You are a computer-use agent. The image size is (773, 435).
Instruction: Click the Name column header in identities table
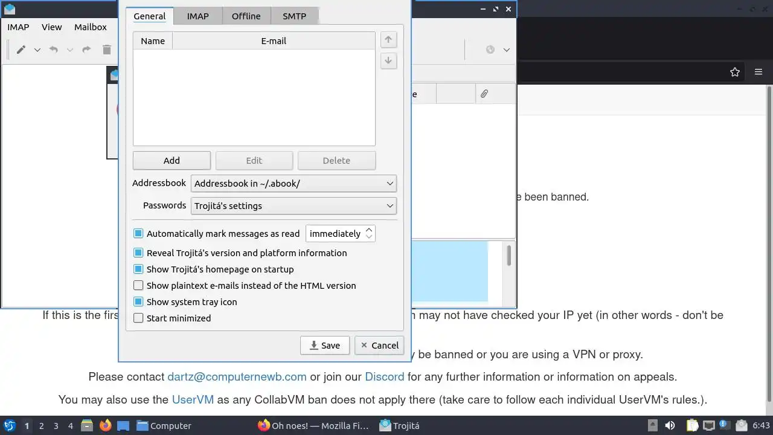[153, 41]
